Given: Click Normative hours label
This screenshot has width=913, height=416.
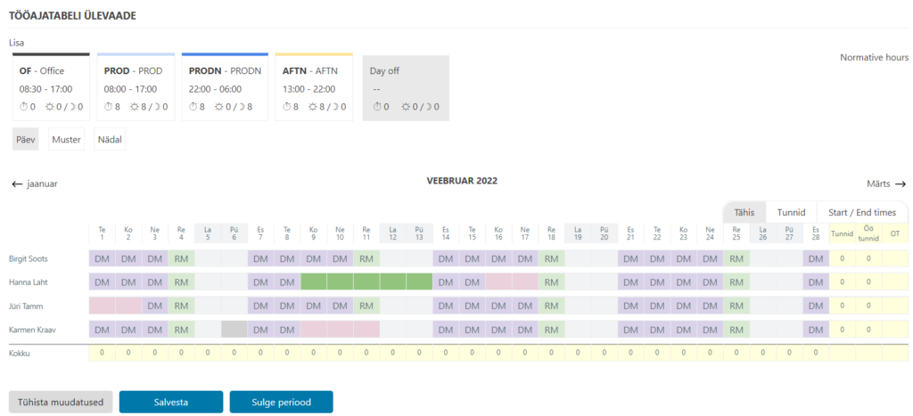Looking at the screenshot, I should (x=874, y=57).
